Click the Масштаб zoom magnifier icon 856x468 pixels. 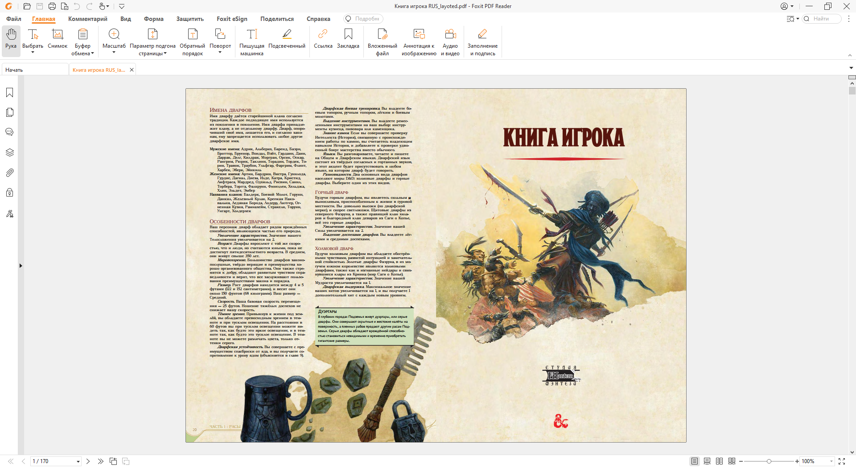click(114, 34)
